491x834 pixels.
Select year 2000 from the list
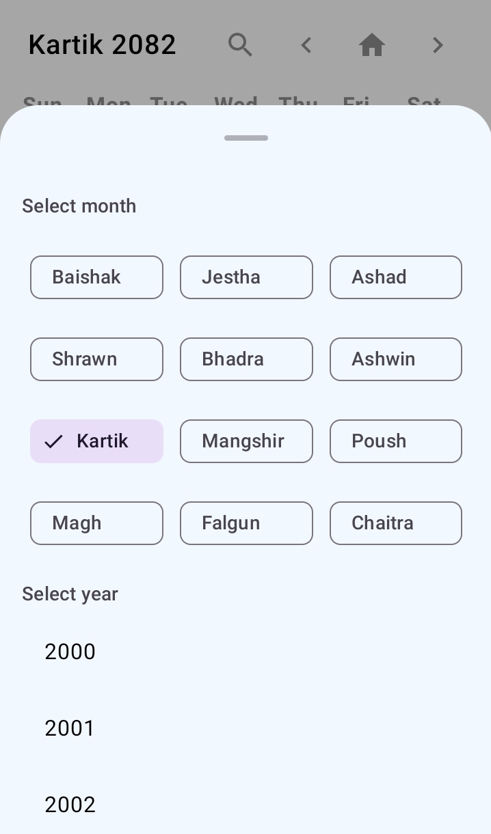[x=70, y=652]
